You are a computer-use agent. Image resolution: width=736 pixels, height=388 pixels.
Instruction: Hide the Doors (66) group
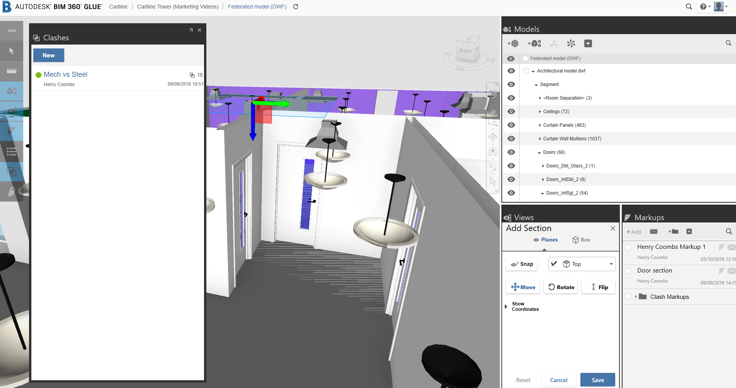[511, 152]
